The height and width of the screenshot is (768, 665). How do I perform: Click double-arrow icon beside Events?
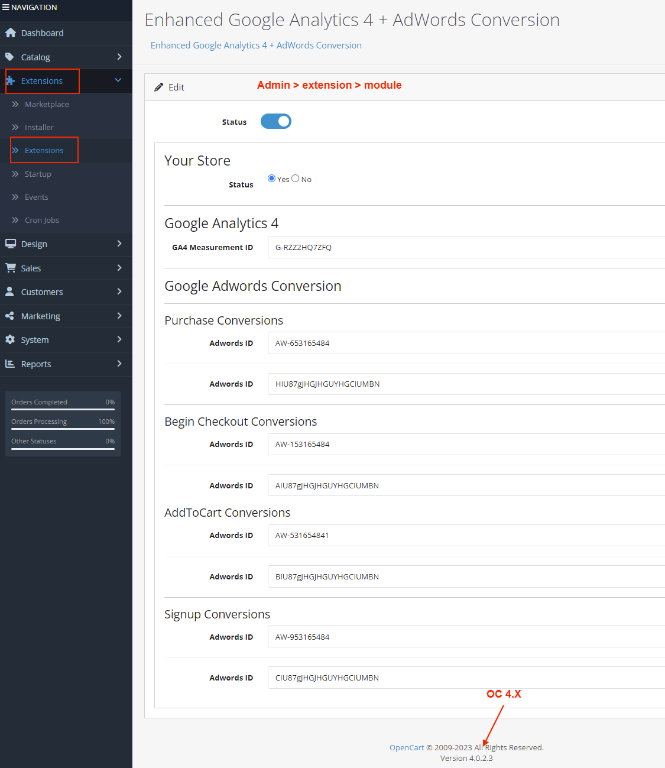(15, 197)
